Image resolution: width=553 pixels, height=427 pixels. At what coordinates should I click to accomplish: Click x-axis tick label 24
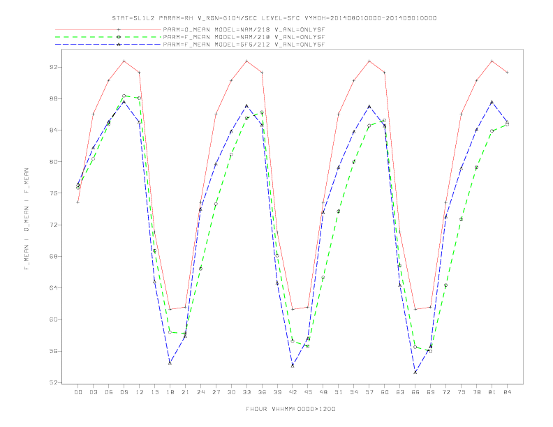click(x=200, y=392)
